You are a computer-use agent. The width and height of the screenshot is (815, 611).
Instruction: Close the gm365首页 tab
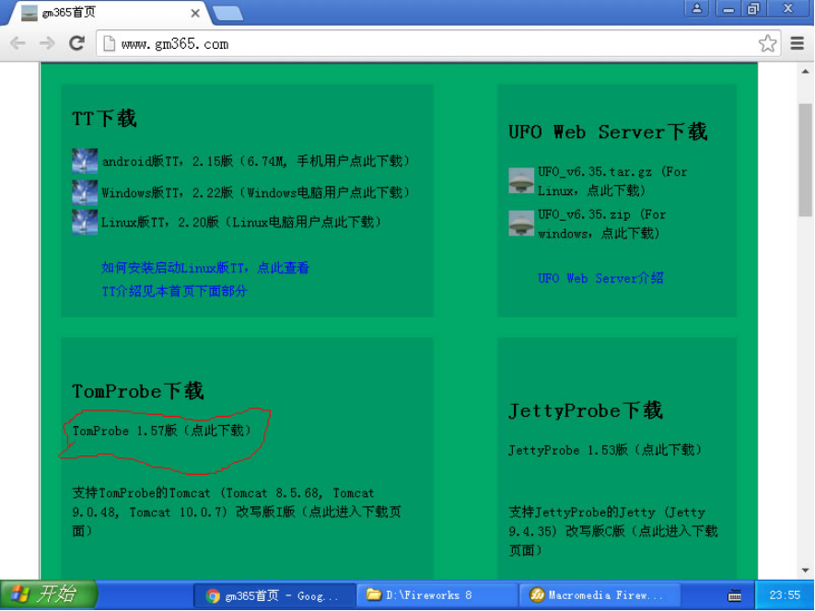point(195,13)
